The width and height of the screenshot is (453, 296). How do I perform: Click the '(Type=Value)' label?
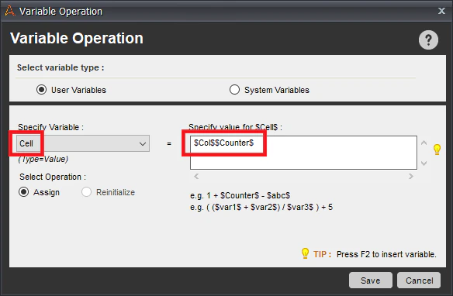click(43, 160)
